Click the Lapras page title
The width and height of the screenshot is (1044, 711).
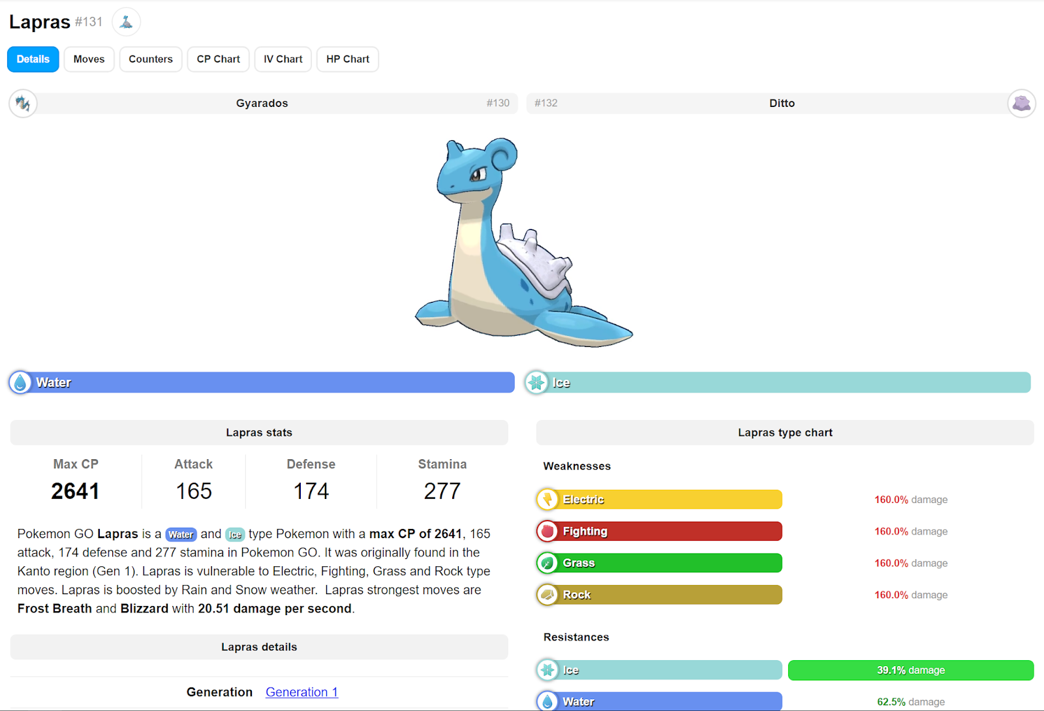[x=40, y=22]
